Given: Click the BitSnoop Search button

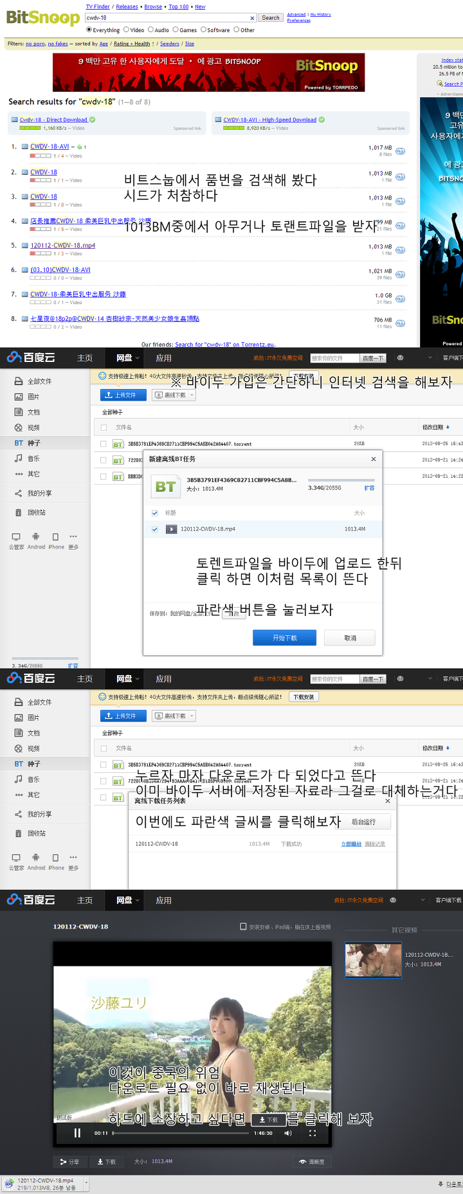Looking at the screenshot, I should click(x=271, y=17).
